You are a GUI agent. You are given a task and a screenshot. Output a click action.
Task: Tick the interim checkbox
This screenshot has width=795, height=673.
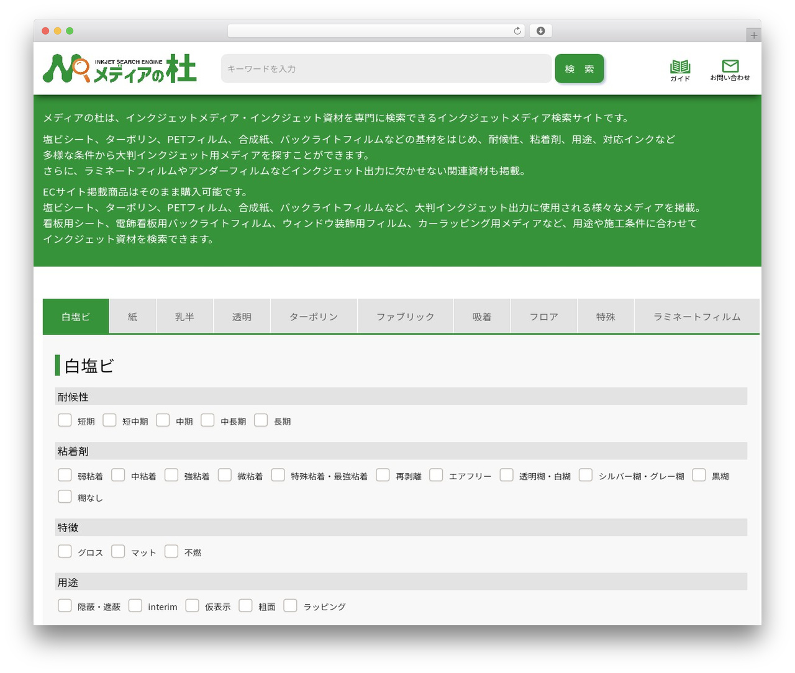click(x=135, y=605)
